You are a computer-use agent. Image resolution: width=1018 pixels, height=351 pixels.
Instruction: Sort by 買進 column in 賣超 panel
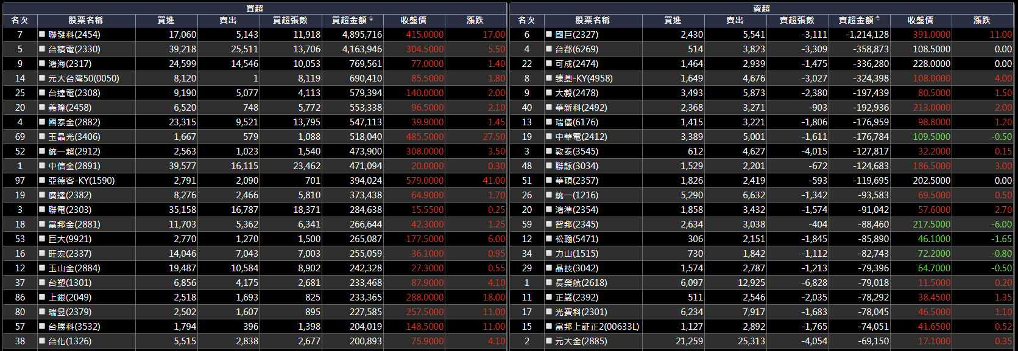(673, 21)
